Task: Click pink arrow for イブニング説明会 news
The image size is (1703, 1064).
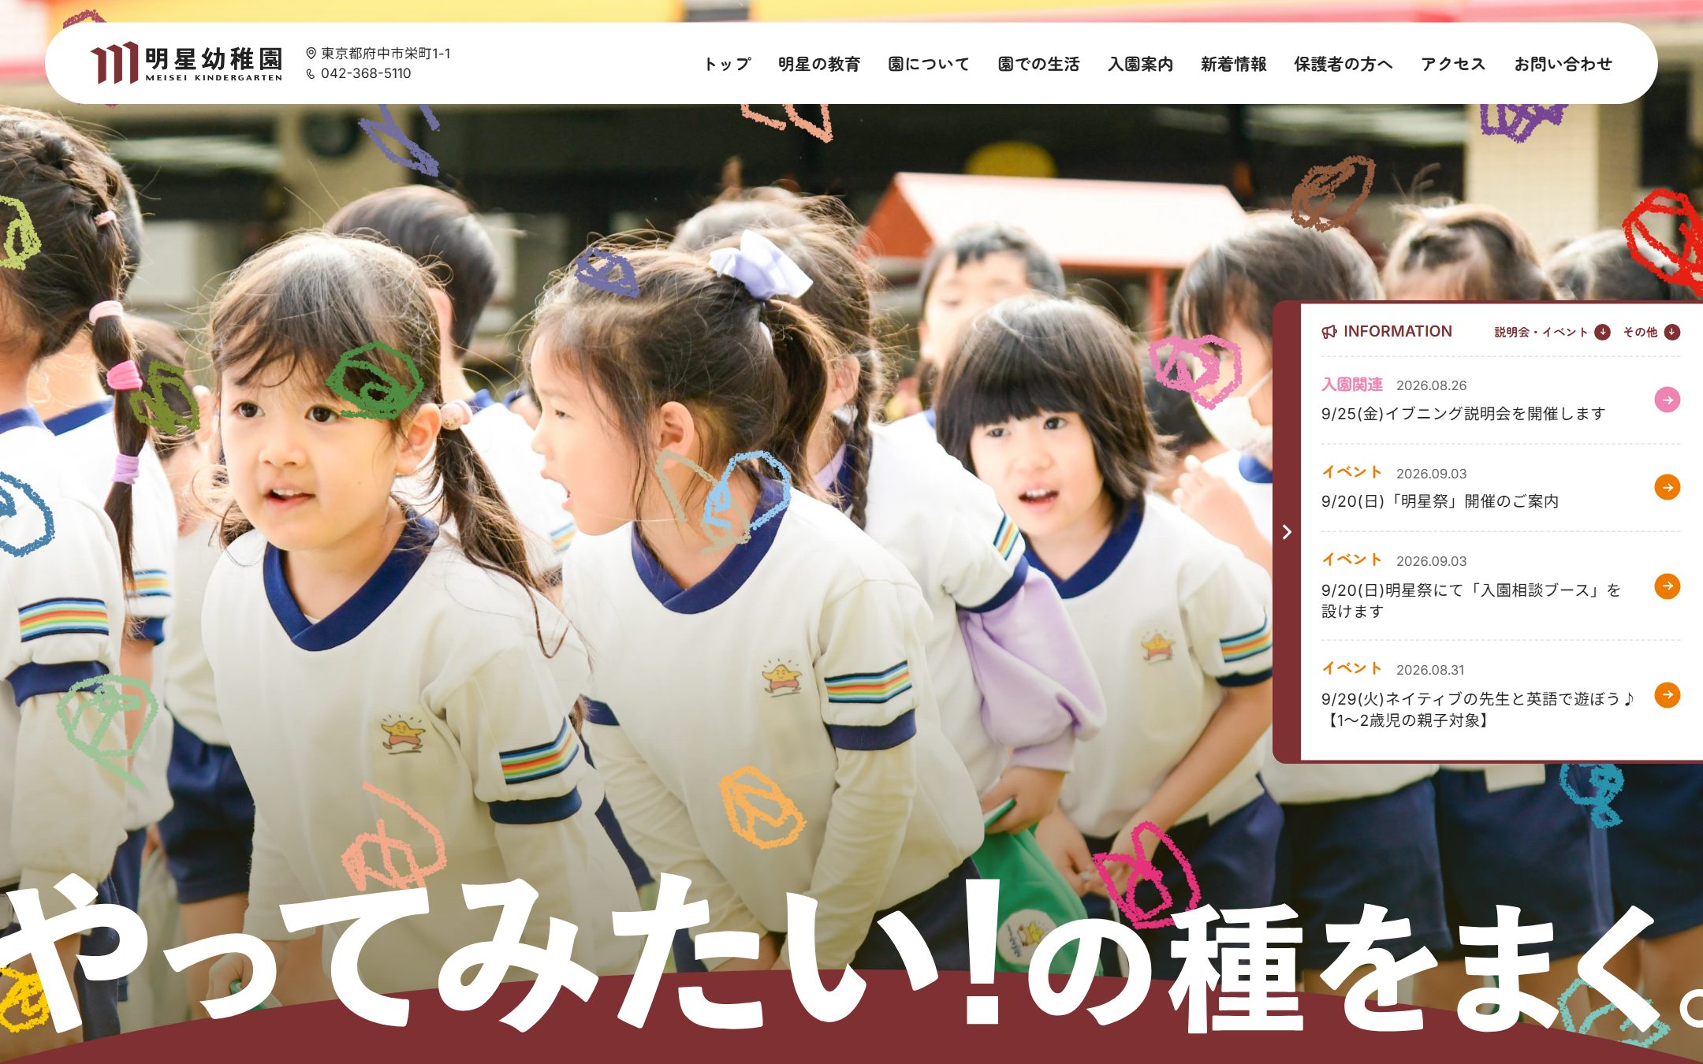Action: [x=1667, y=400]
